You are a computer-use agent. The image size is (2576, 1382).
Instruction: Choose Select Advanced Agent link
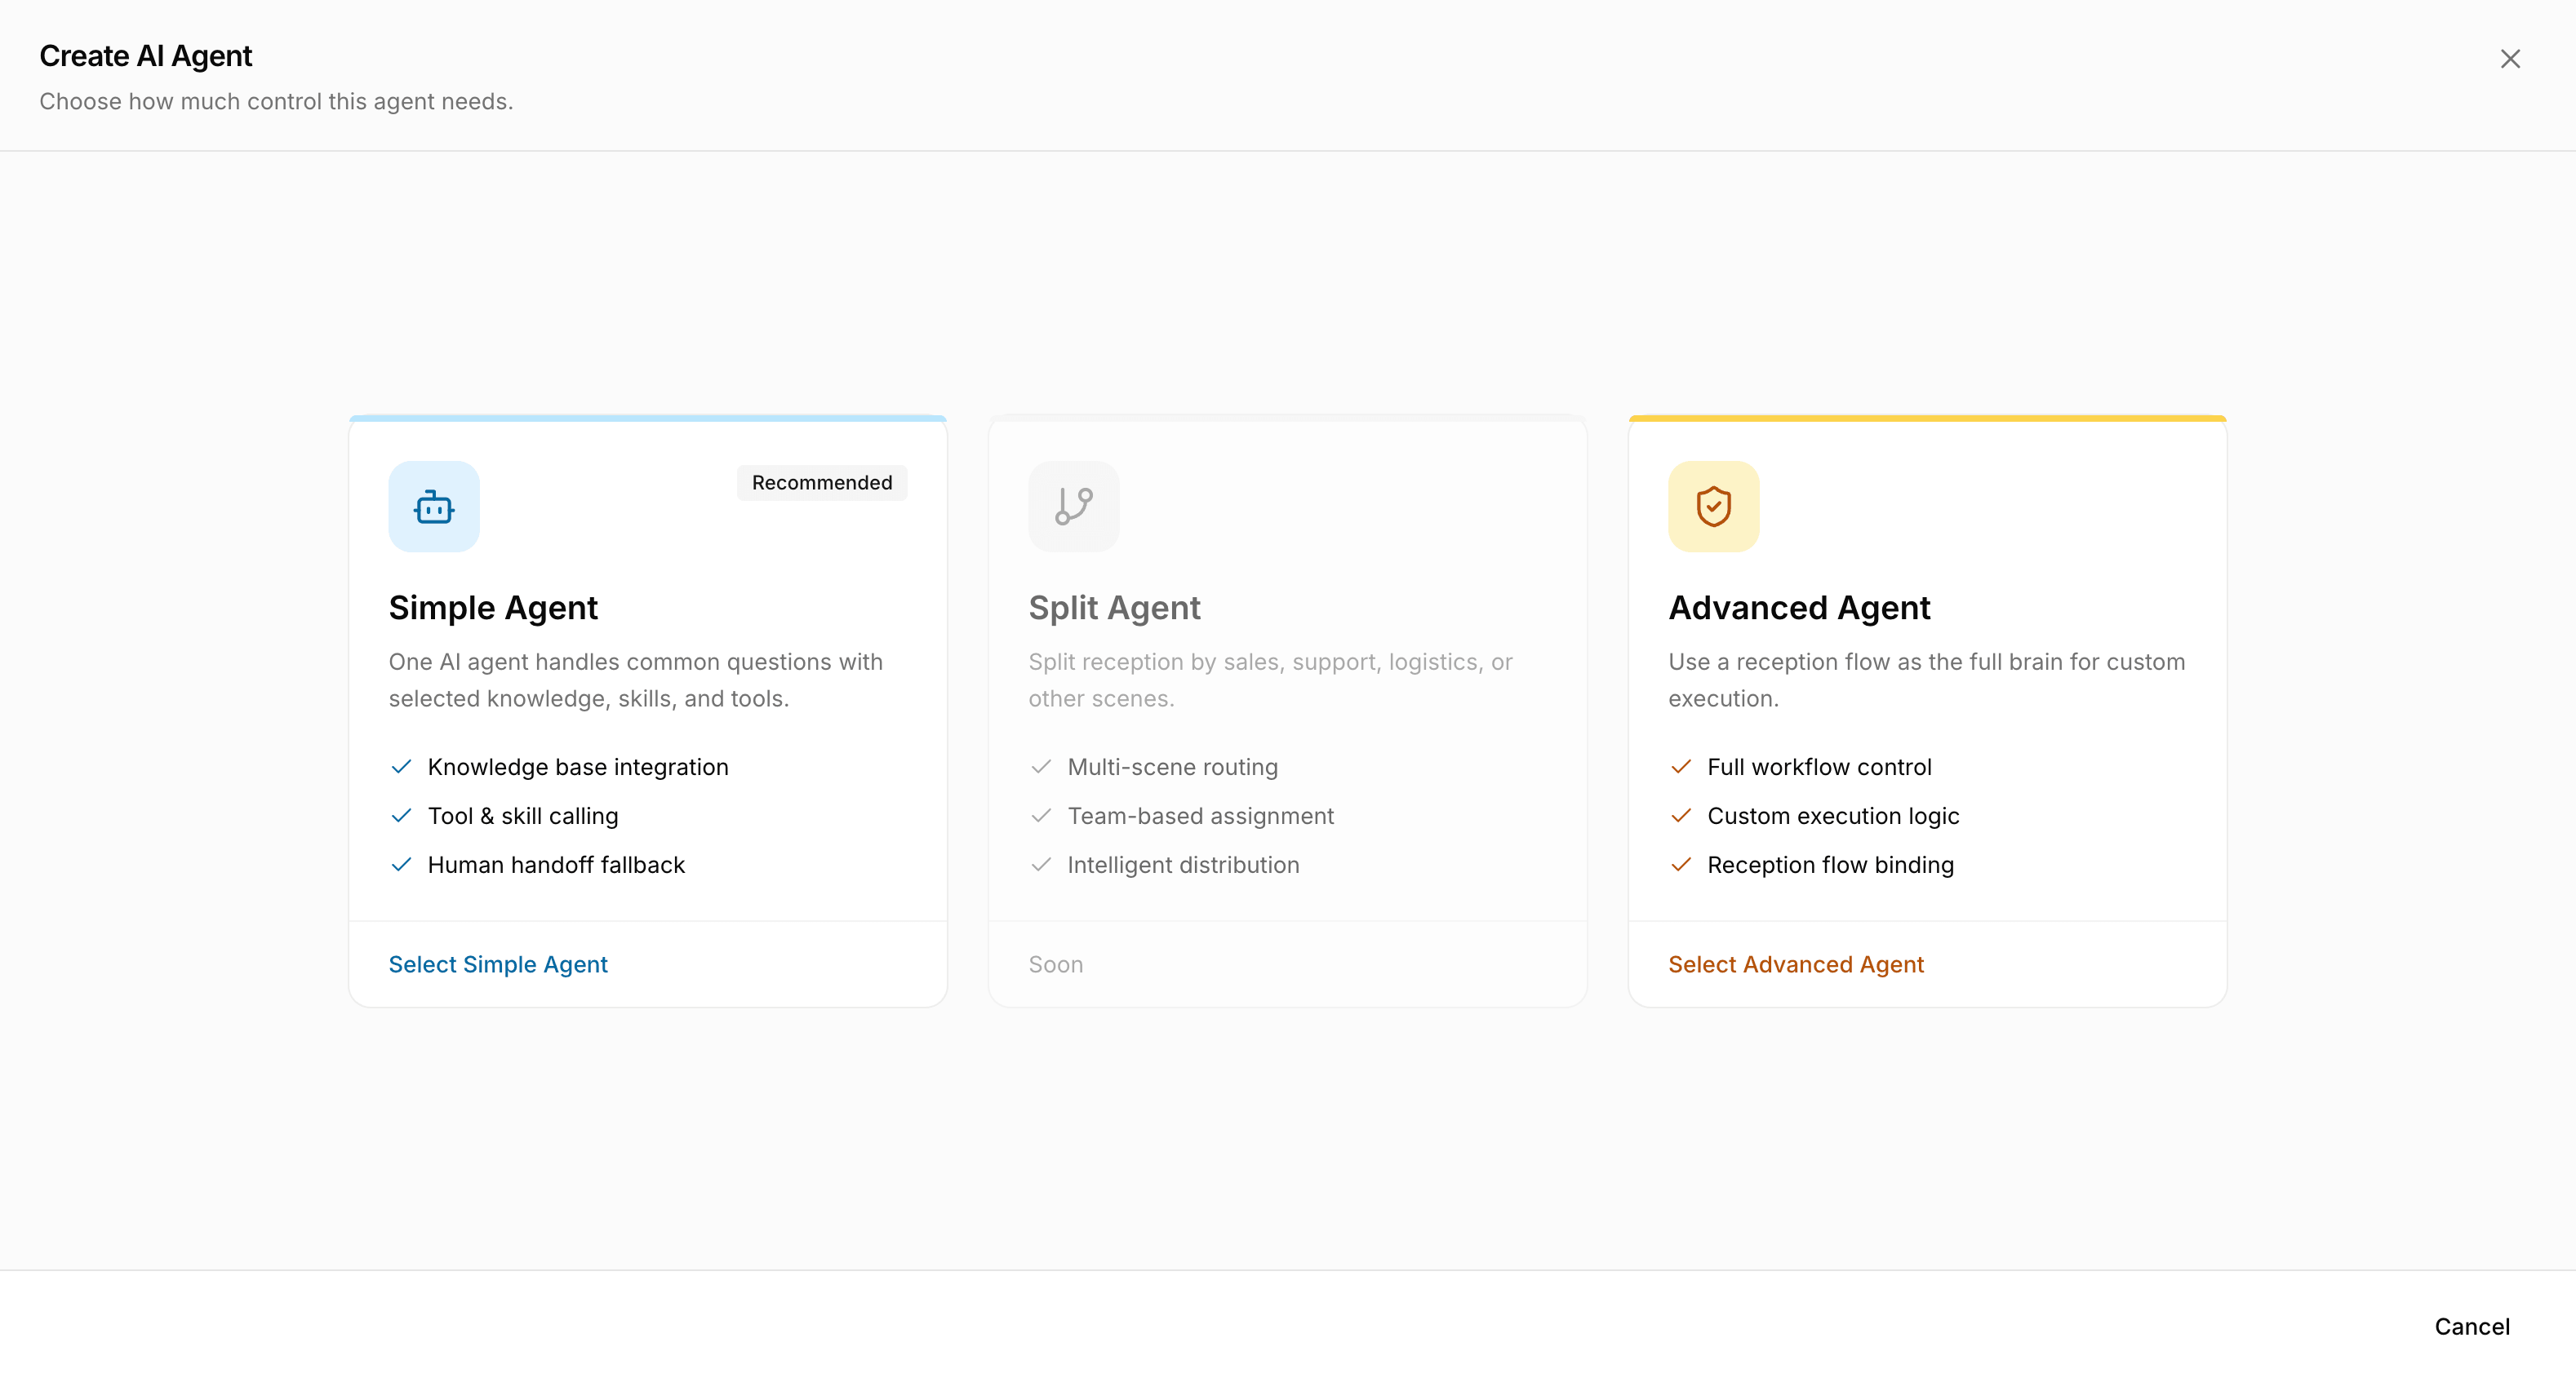click(x=1796, y=964)
